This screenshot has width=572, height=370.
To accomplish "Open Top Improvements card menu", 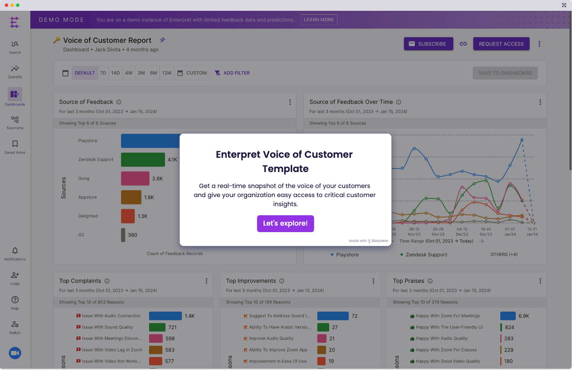I will pos(373,281).
